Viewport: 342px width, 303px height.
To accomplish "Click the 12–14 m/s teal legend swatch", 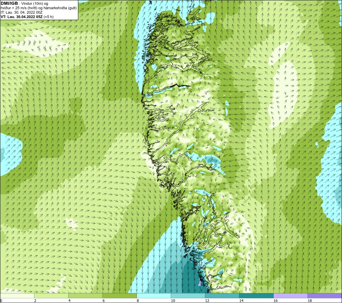I will tap(222, 295).
